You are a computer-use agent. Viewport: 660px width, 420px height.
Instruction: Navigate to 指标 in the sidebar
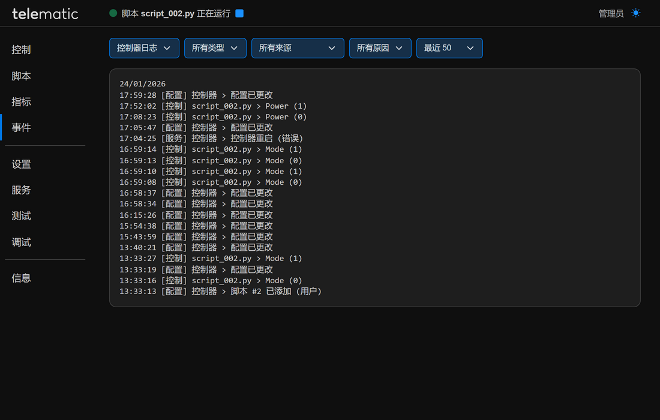click(x=21, y=102)
